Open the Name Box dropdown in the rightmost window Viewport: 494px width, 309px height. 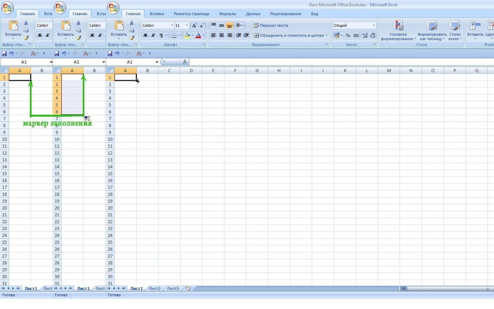[x=157, y=62]
